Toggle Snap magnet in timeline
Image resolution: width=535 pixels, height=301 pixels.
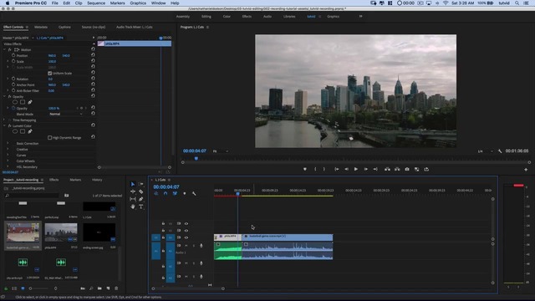pyautogui.click(x=166, y=193)
